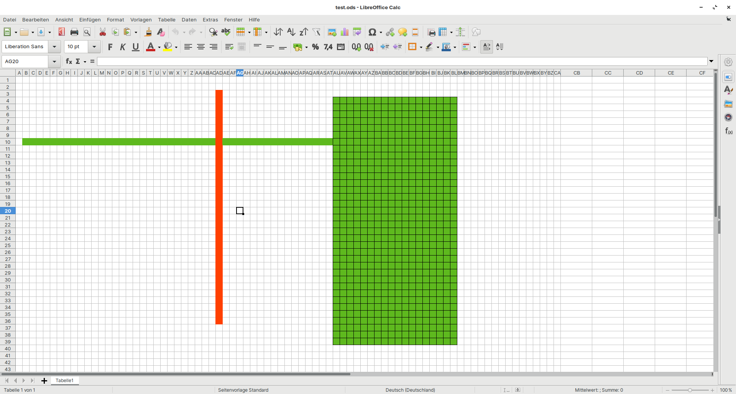This screenshot has width=736, height=394.
Task: Open the Bearbeiten menu
Action: coord(36,20)
